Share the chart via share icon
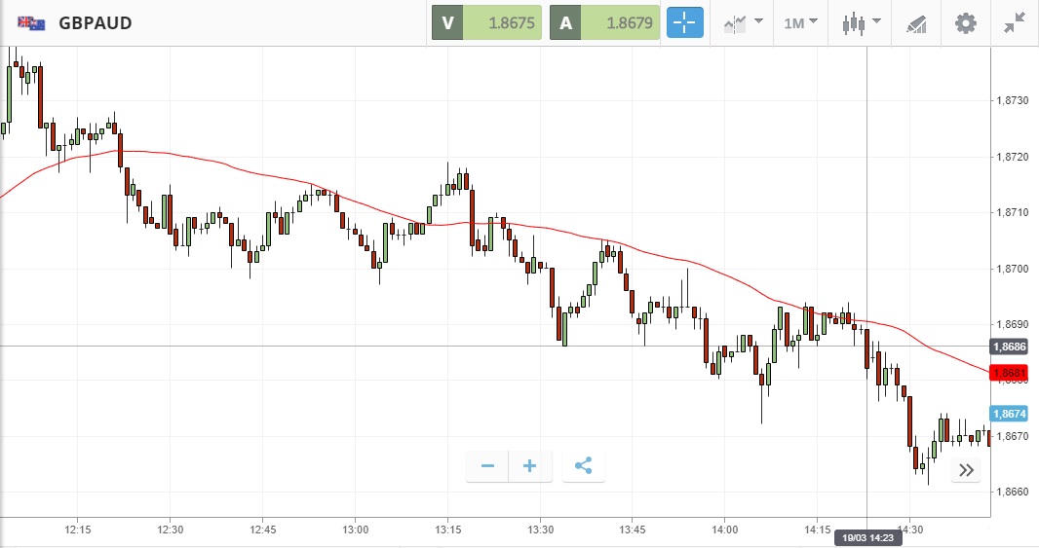The width and height of the screenshot is (1039, 548). tap(583, 466)
